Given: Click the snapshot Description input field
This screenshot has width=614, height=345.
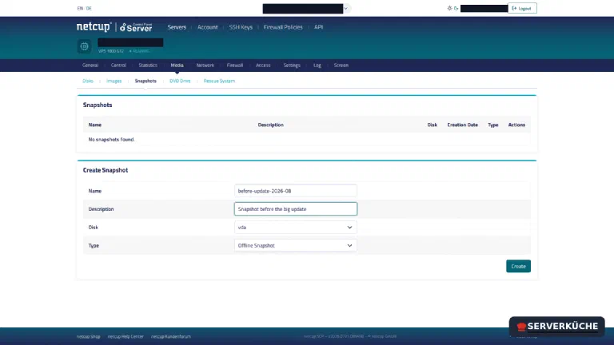Looking at the screenshot, I should [x=296, y=209].
